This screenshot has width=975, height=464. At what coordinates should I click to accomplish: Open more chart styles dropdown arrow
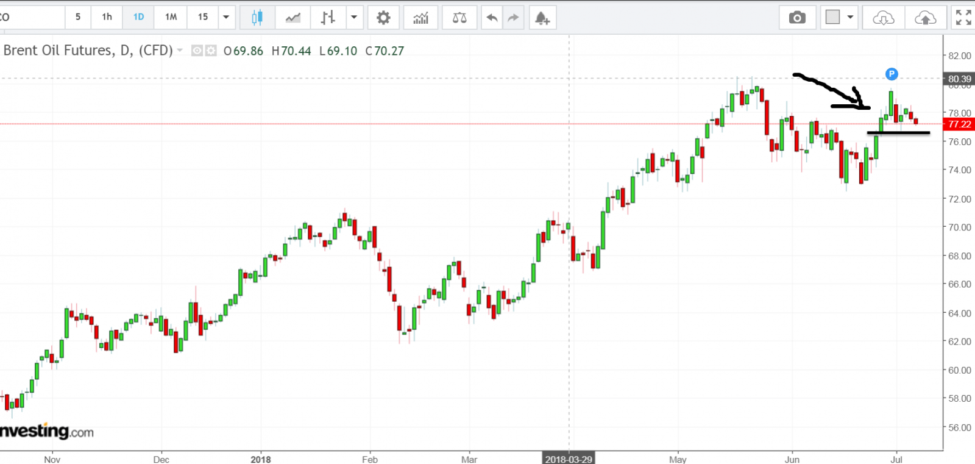354,17
